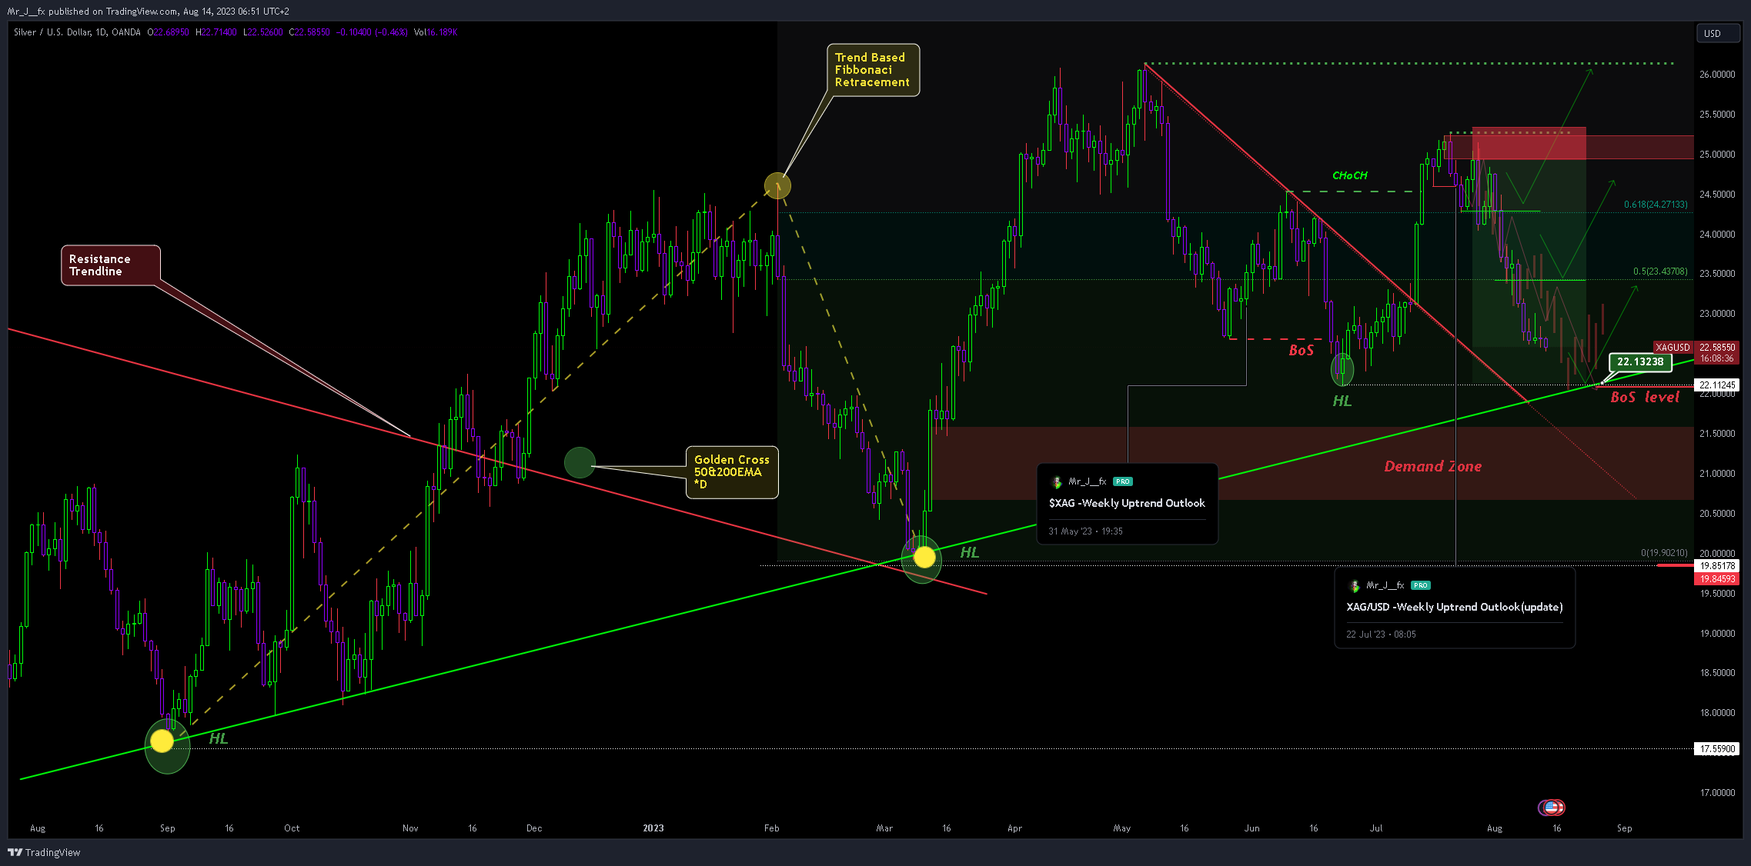Click the 17.55900 price axis label

(x=1717, y=749)
